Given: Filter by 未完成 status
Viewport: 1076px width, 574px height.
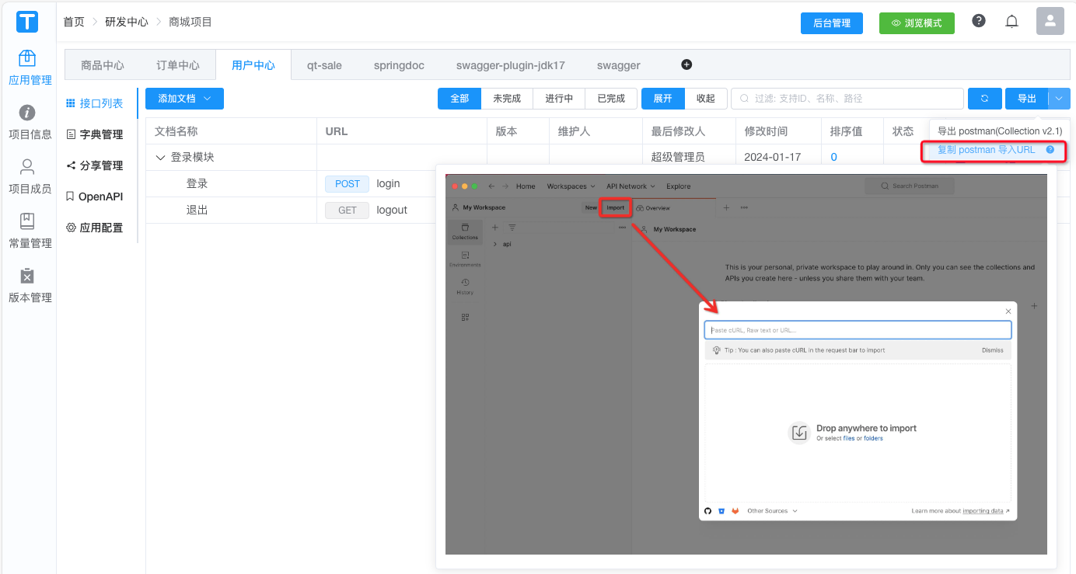Looking at the screenshot, I should [507, 99].
